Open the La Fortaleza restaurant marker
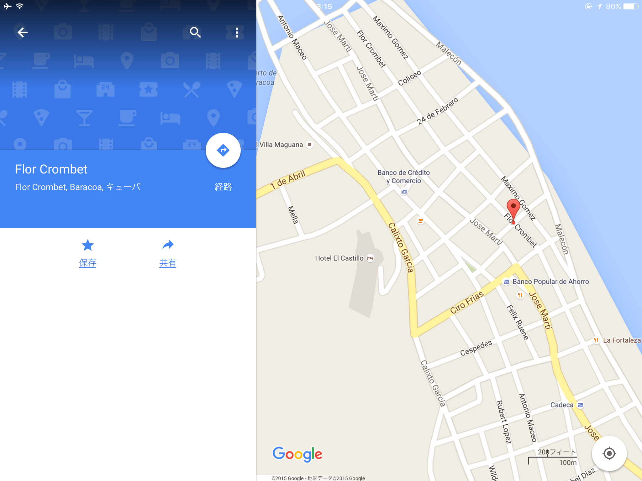 point(596,340)
